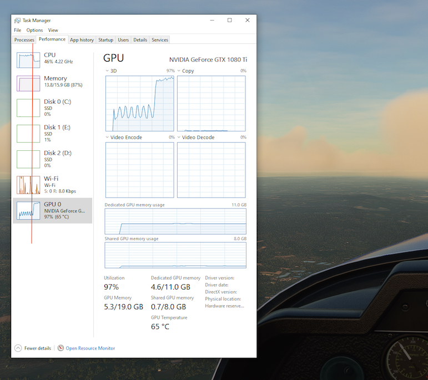
Task: Click the 97% Utilization value
Action: tap(112, 287)
